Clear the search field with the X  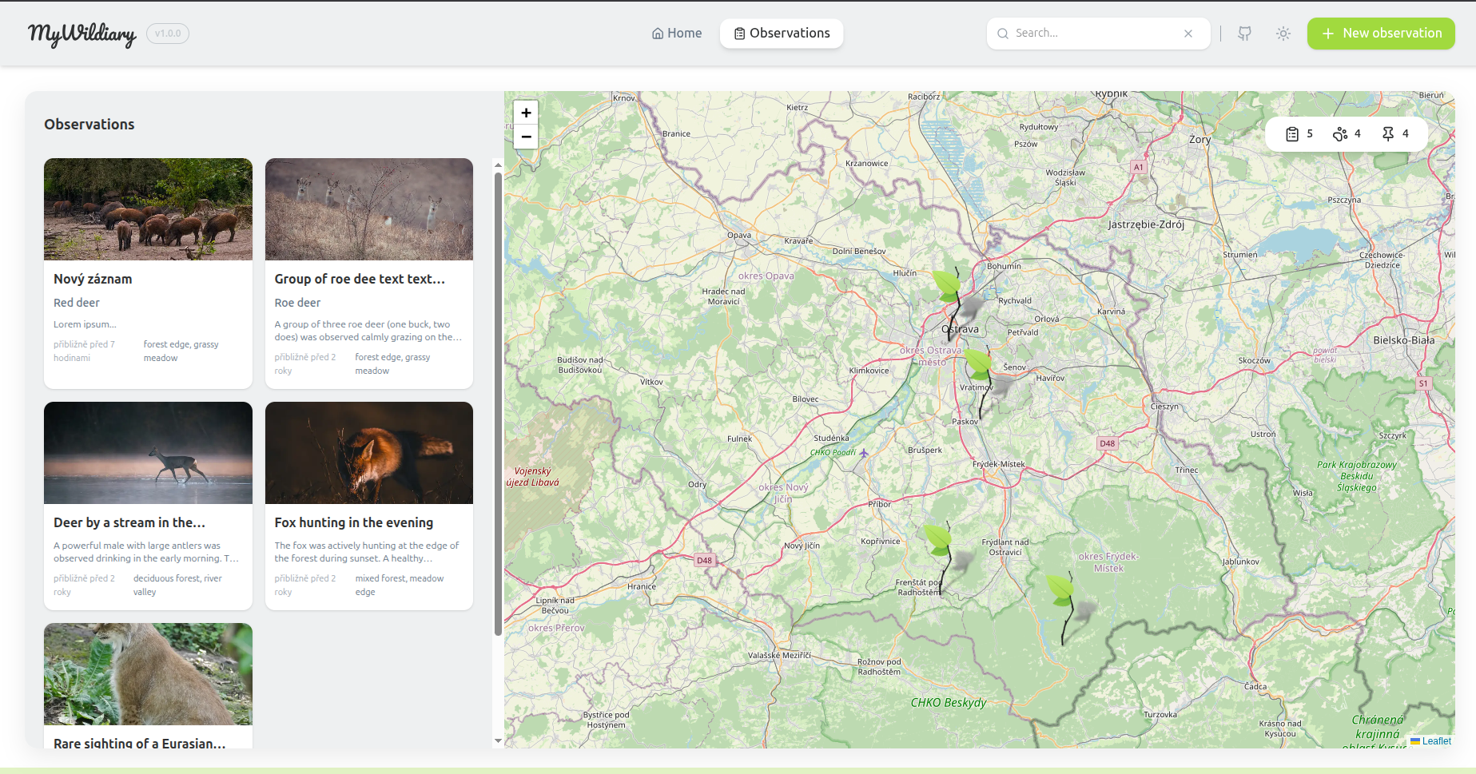1188,34
